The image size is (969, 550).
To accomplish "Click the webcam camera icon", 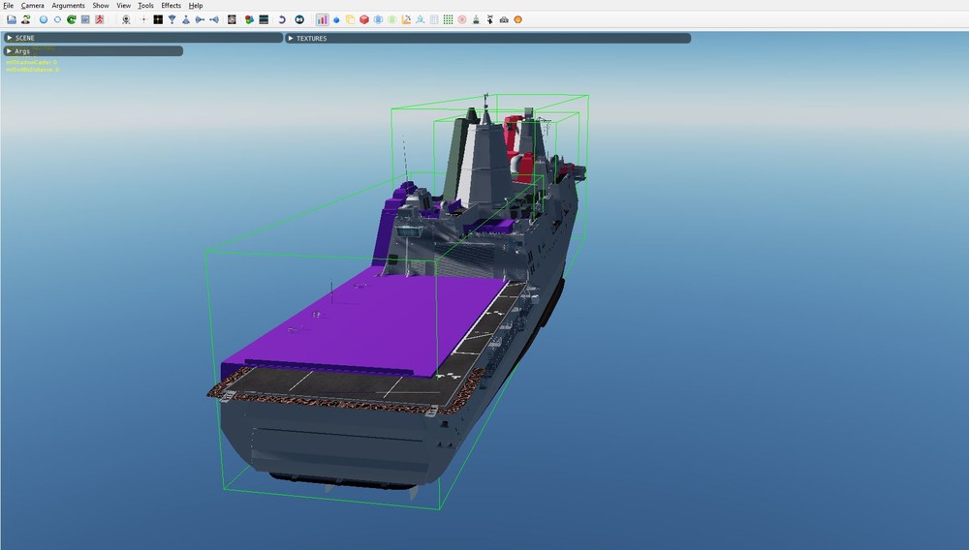I will pos(126,19).
